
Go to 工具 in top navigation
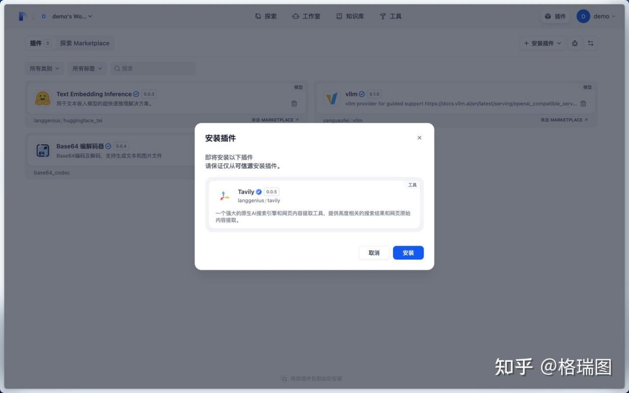tap(391, 16)
